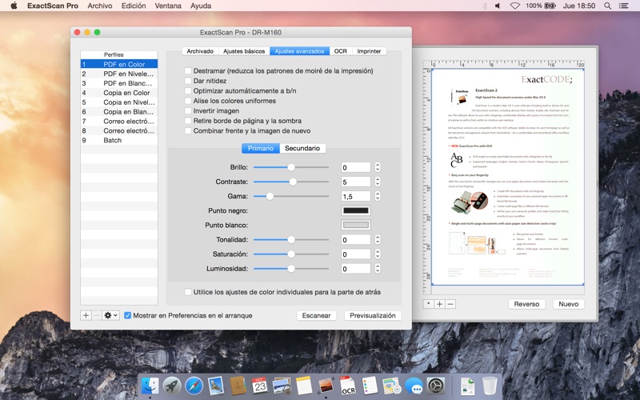Open Ayuda menu
The image size is (640, 400).
pos(201,6)
